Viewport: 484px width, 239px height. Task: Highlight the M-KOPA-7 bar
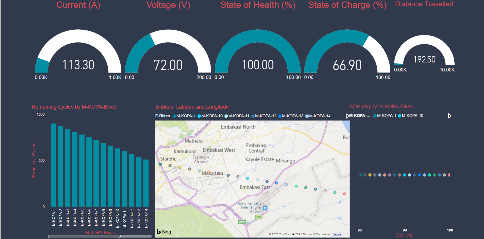(96, 173)
